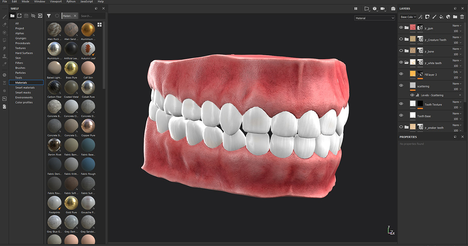468x246 pixels.
Task: Click the filter funnel icon in Shelf
Action: (49, 16)
